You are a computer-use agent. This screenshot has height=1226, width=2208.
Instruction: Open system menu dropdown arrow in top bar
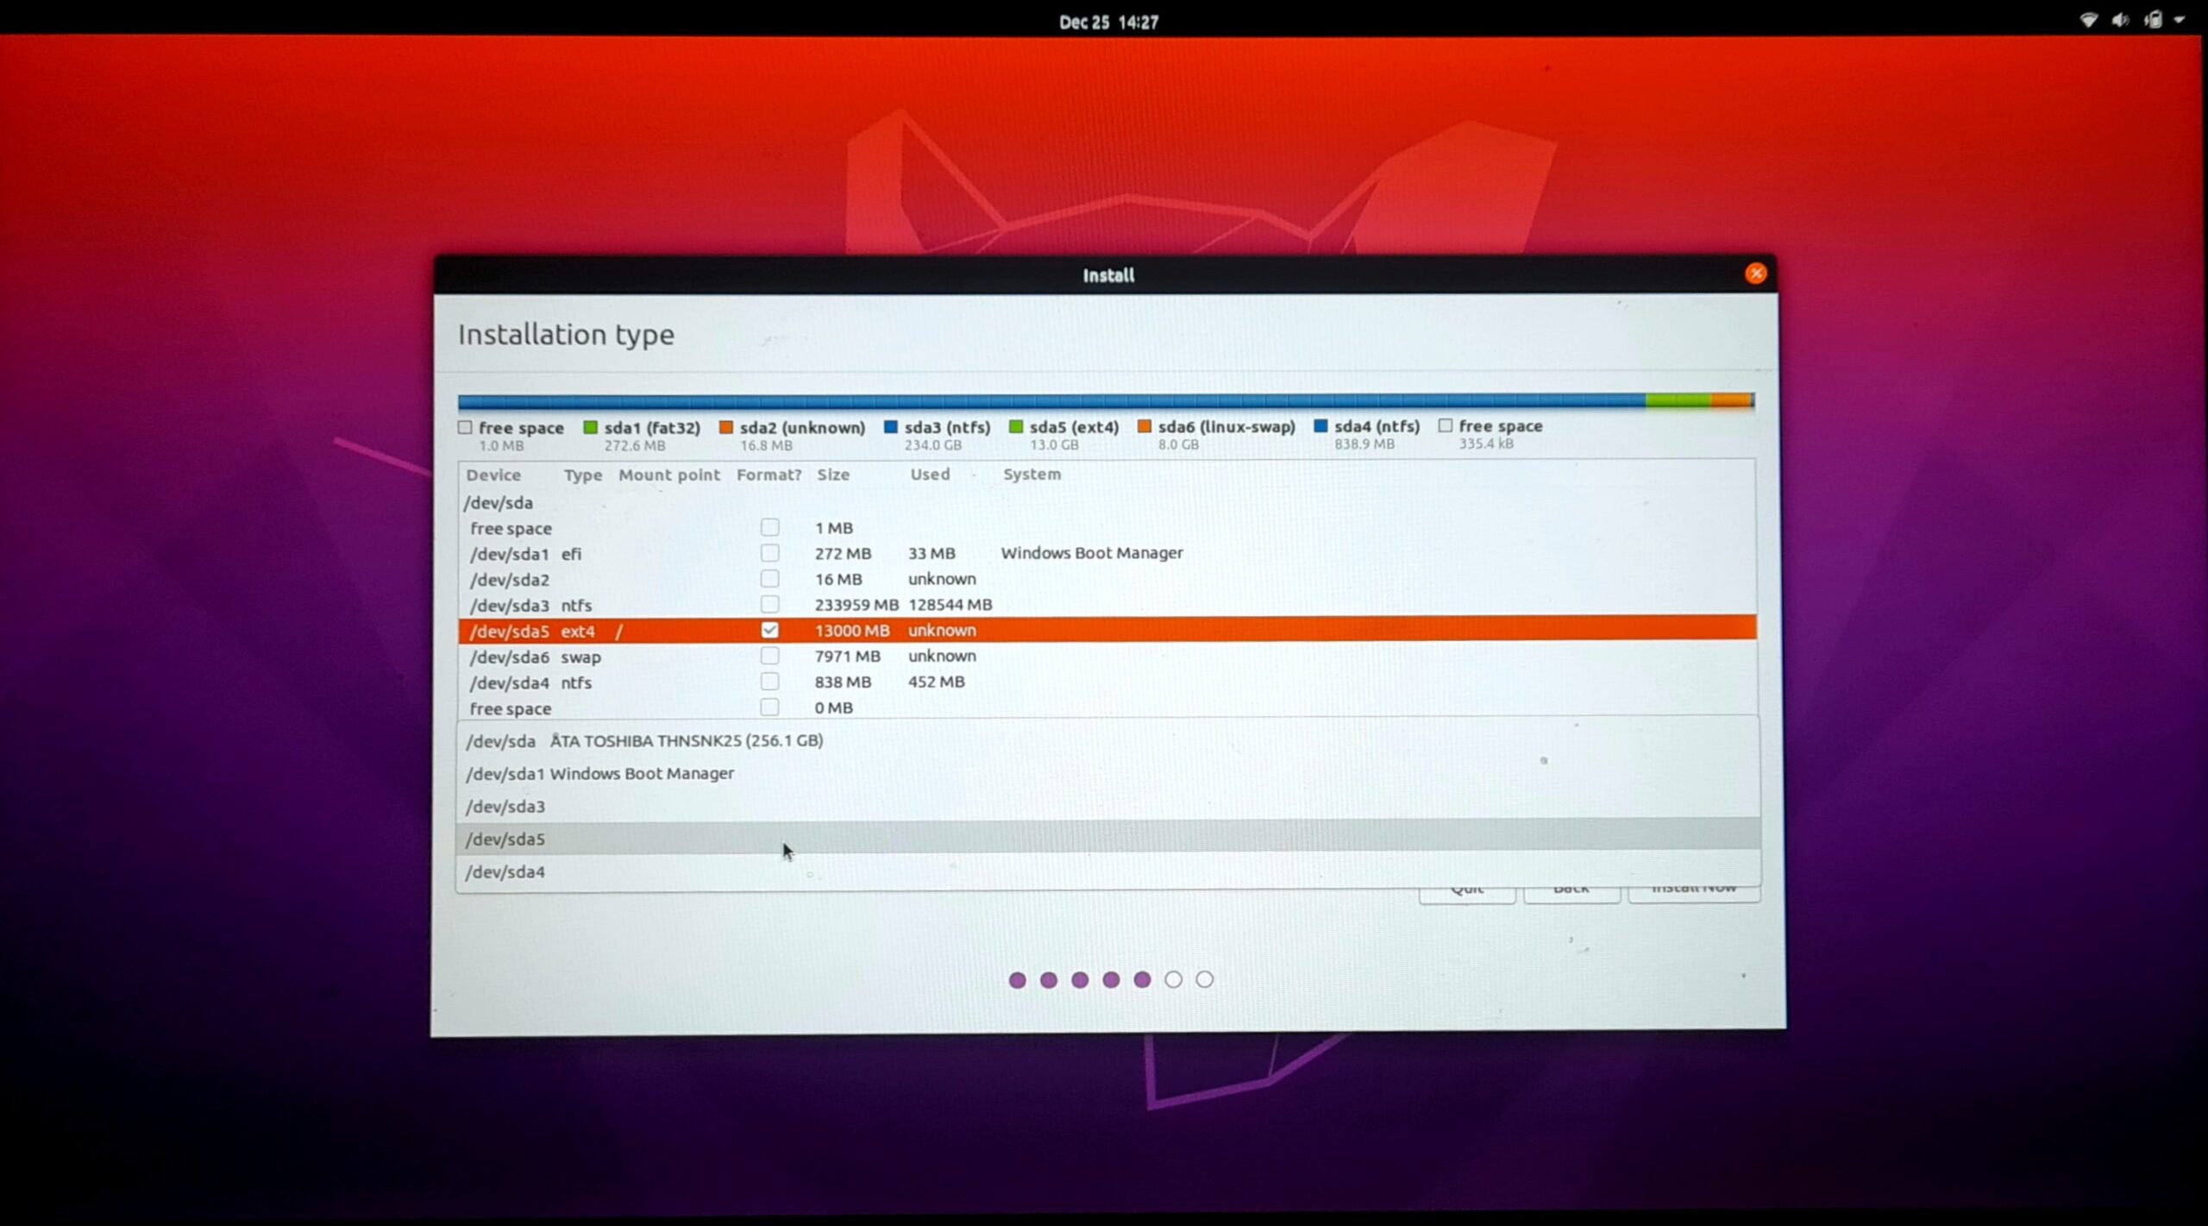pos(2180,20)
